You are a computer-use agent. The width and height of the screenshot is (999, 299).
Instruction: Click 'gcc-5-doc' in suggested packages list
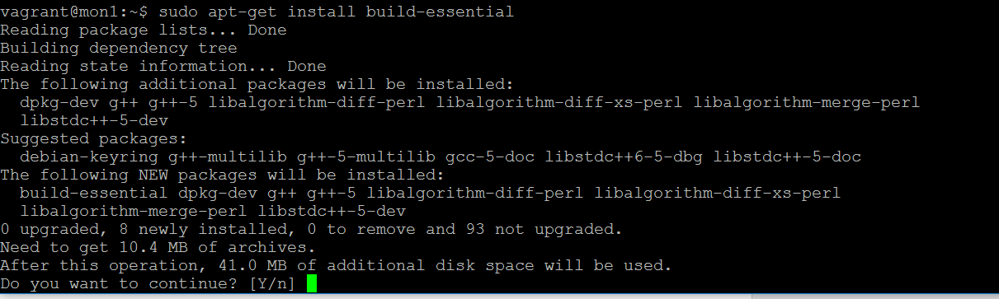click(x=489, y=157)
